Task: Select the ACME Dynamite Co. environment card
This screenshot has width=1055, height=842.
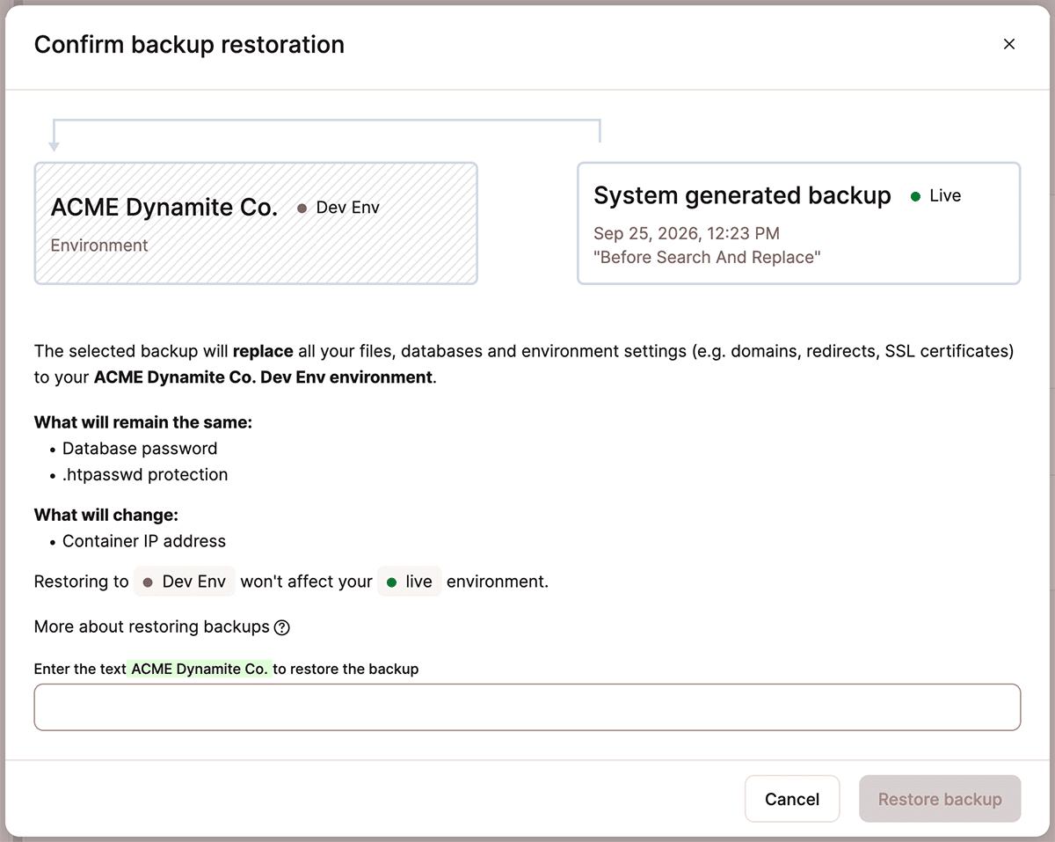Action: click(x=256, y=223)
